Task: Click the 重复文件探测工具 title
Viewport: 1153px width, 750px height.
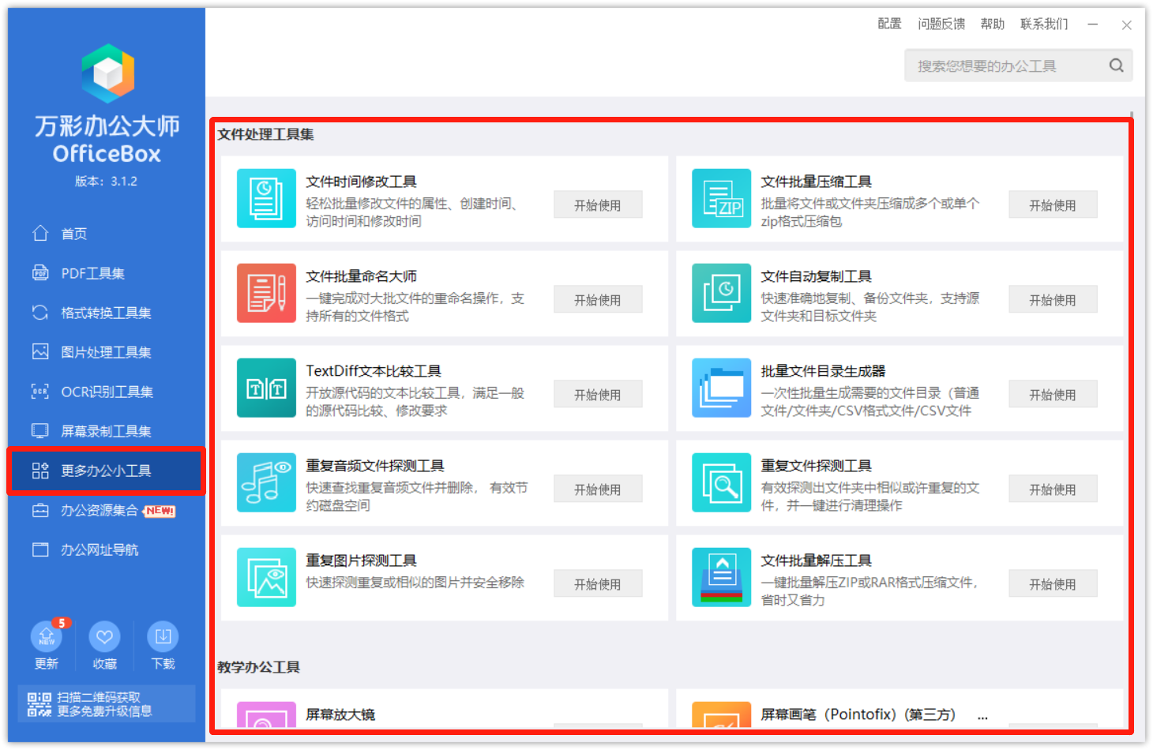Action: (x=816, y=466)
